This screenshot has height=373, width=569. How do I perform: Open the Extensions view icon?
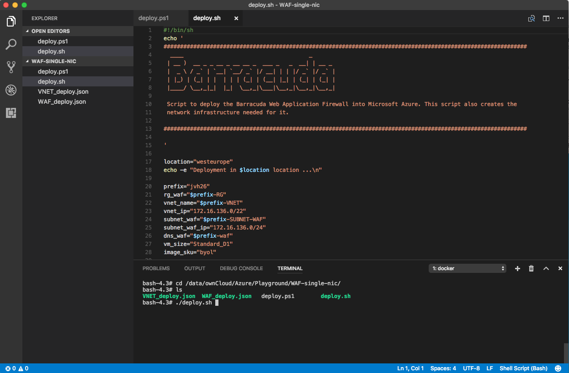click(x=11, y=113)
